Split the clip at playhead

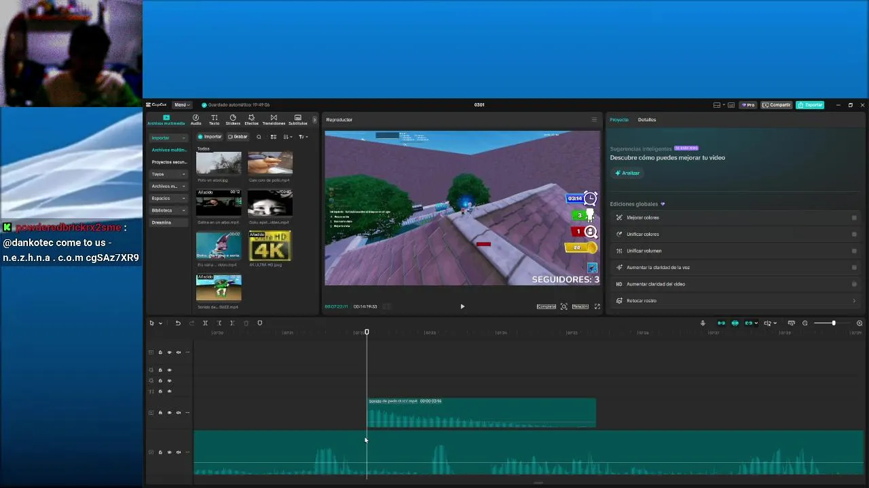(x=205, y=323)
